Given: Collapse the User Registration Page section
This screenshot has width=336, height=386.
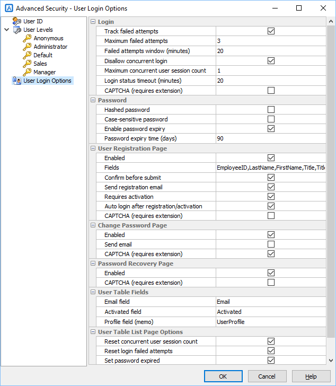Looking at the screenshot, I should 93,148.
